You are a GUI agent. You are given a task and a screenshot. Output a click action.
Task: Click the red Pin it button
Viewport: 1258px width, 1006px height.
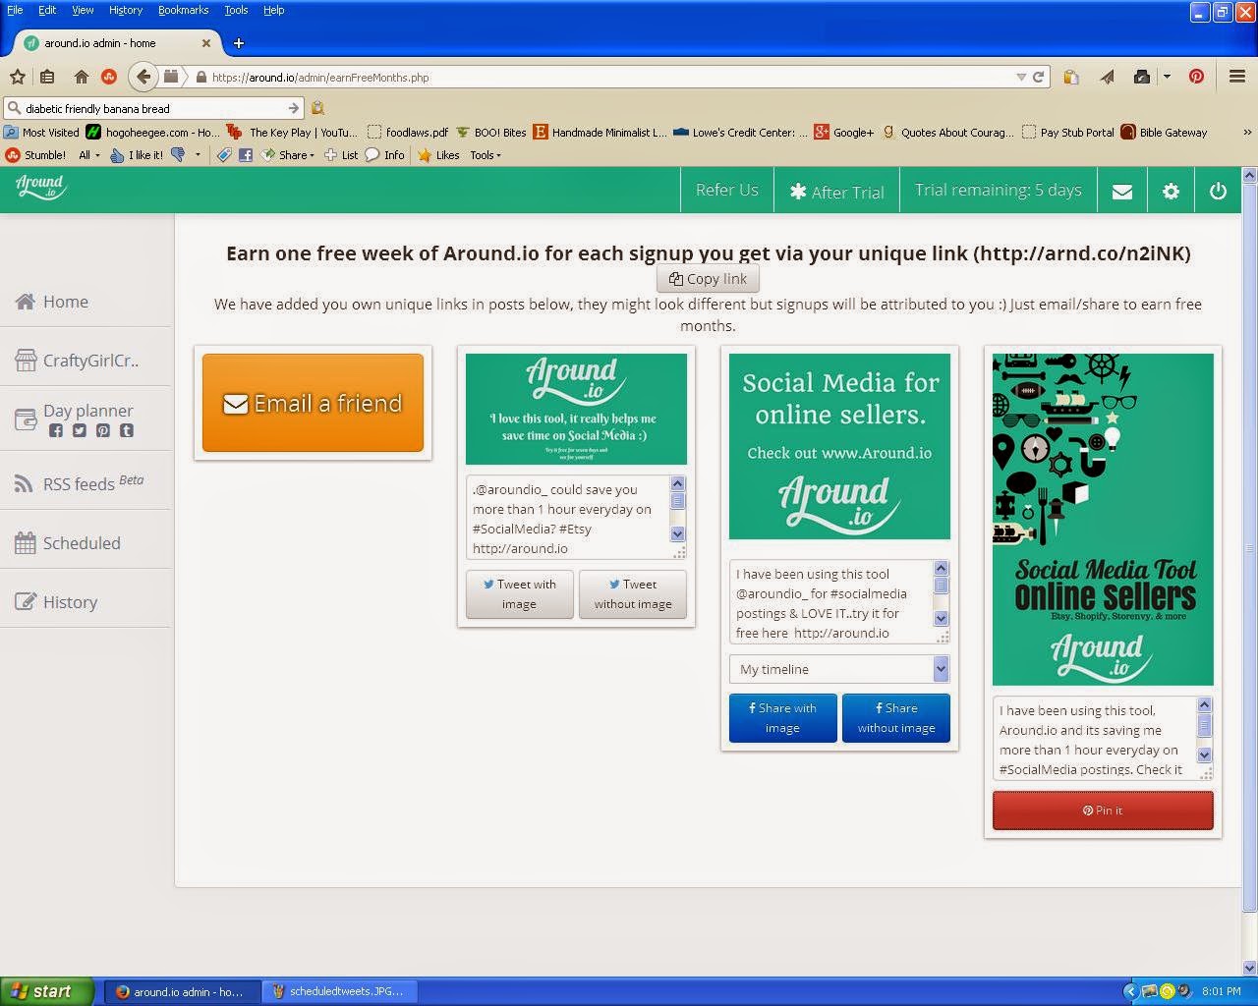(x=1103, y=810)
